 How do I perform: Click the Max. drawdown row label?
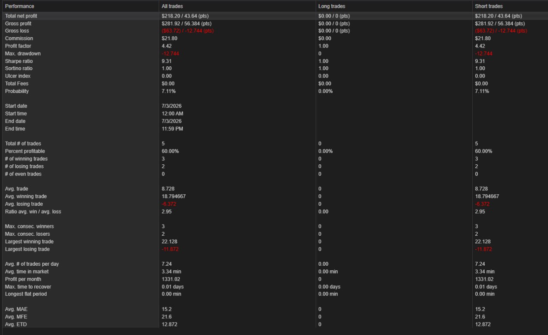coord(23,54)
